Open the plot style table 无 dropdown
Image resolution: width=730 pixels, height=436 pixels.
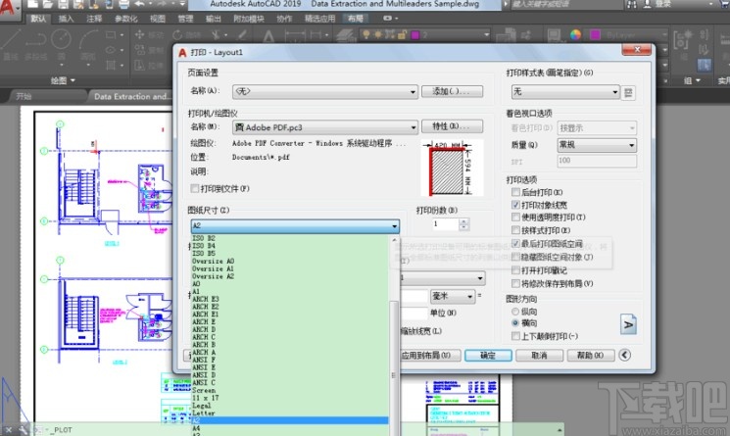coord(565,92)
